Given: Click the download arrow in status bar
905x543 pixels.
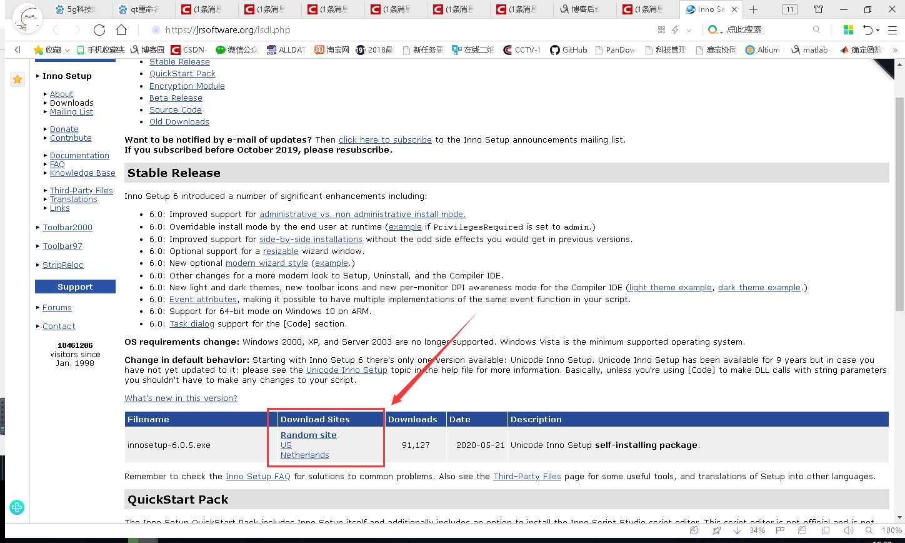Looking at the screenshot, I should 738,530.
